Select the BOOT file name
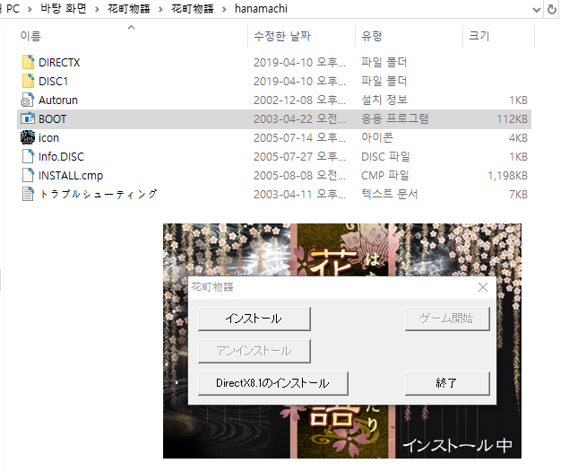Viewport: 569px width, 472px height. 52,119
